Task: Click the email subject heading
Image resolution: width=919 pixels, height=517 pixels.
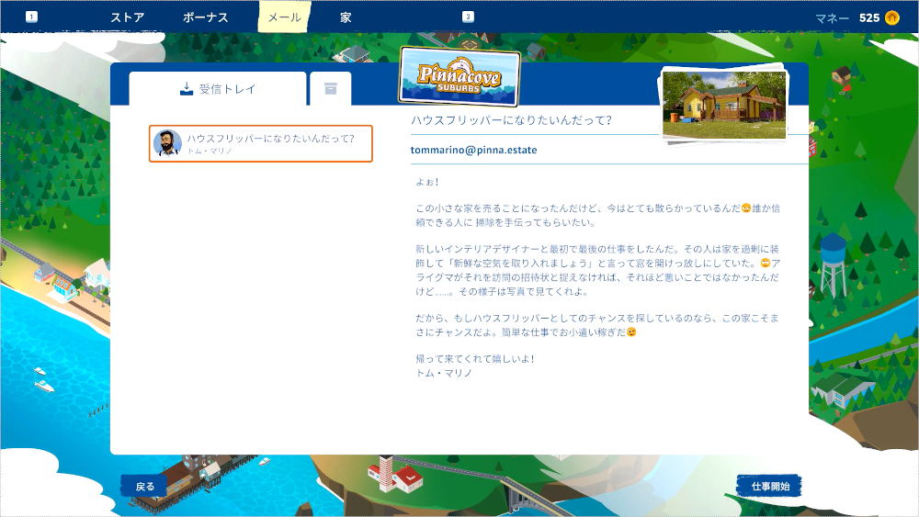Action: pos(511,120)
